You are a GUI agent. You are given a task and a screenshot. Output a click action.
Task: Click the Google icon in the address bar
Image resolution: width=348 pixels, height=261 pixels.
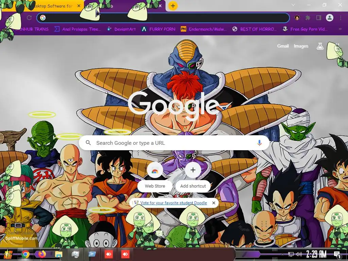43,18
